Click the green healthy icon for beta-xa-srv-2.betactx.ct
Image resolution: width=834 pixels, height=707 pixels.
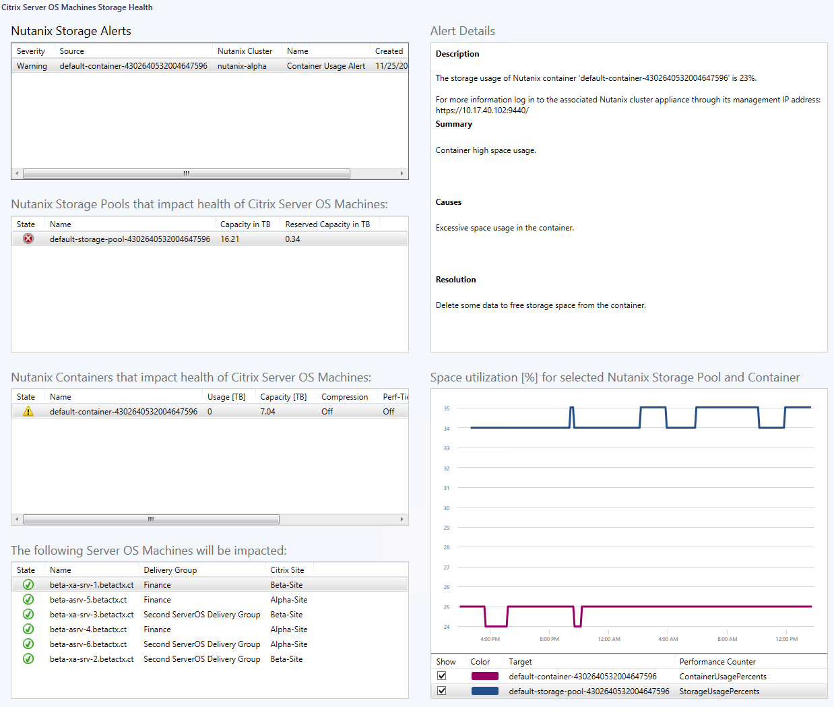tap(28, 658)
